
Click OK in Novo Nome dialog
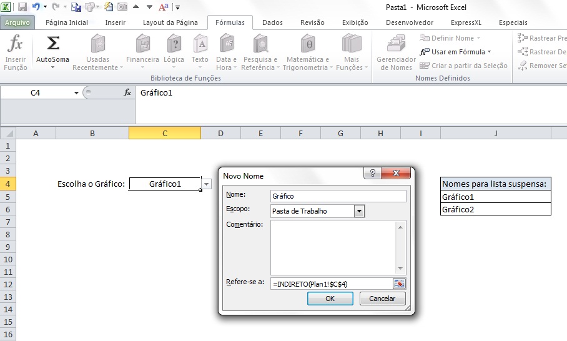click(x=330, y=299)
